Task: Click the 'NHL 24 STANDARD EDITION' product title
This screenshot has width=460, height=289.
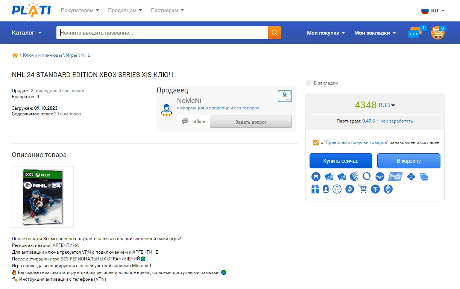Action: 92,75
